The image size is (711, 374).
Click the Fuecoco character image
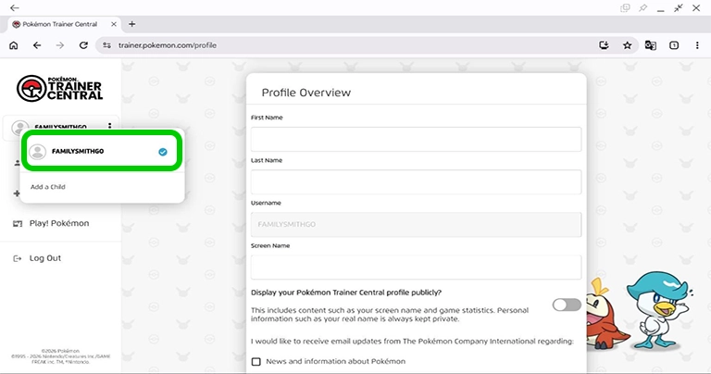[x=605, y=316]
